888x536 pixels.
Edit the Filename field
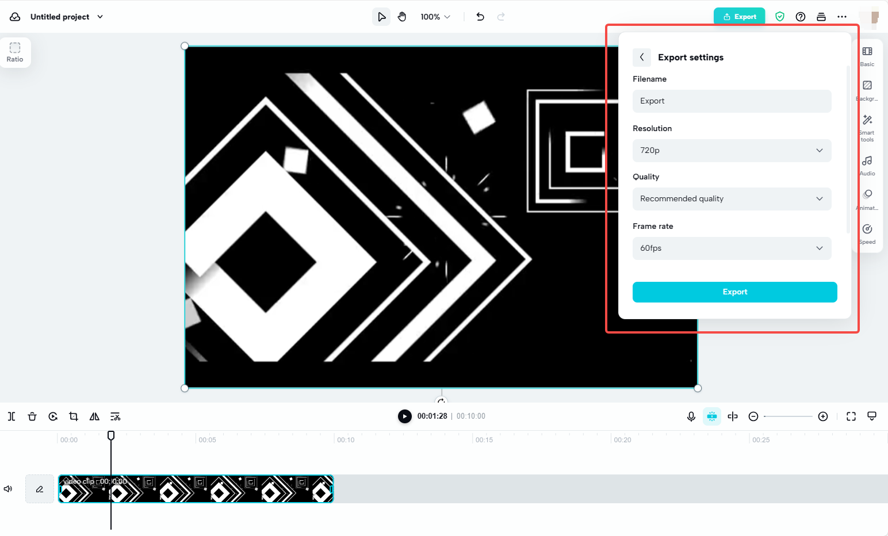pyautogui.click(x=732, y=101)
